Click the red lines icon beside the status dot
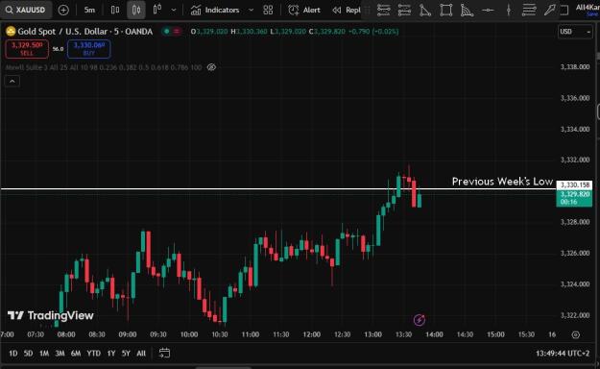600x369 pixels. click(x=177, y=32)
